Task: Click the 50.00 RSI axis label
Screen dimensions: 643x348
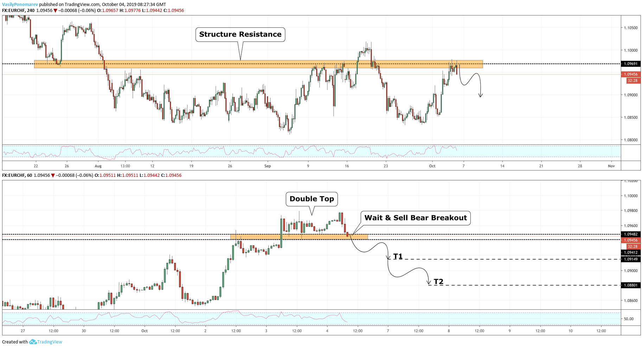Action: coord(629,319)
